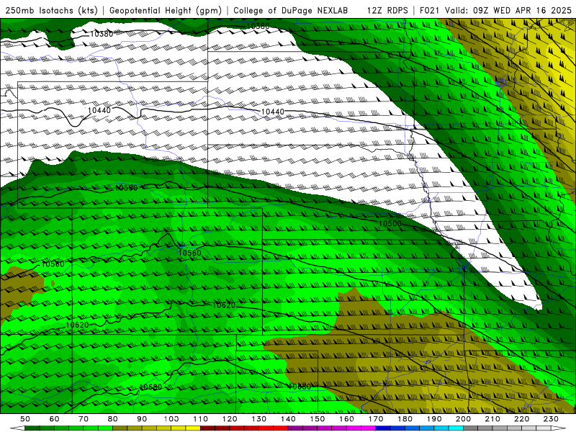Click the 210 knot label on the color scale
Screen dimensions: 576x432
[492, 419]
